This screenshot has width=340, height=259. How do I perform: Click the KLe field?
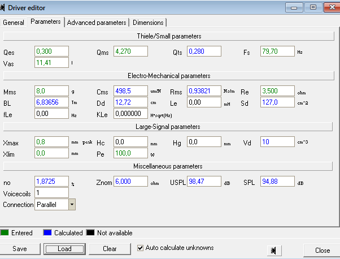pos(130,113)
